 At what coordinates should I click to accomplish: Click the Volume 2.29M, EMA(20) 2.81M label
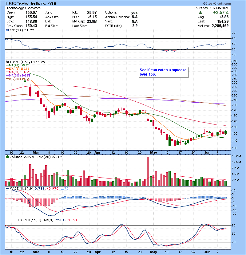(x=36, y=157)
